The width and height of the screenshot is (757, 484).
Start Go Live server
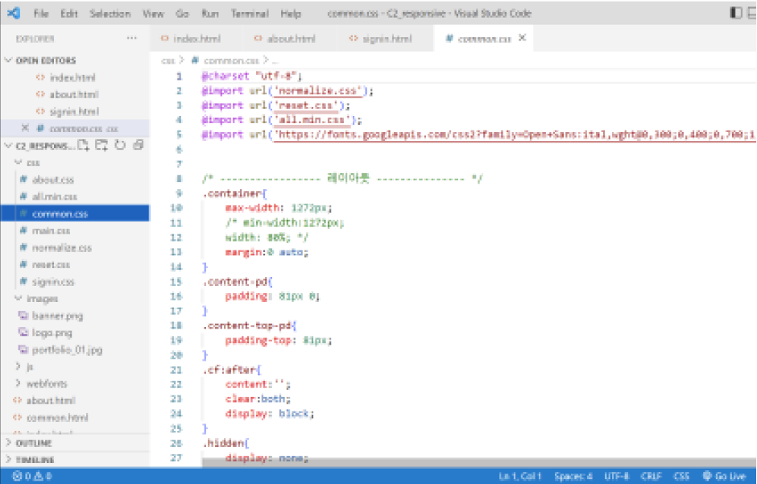pos(724,476)
